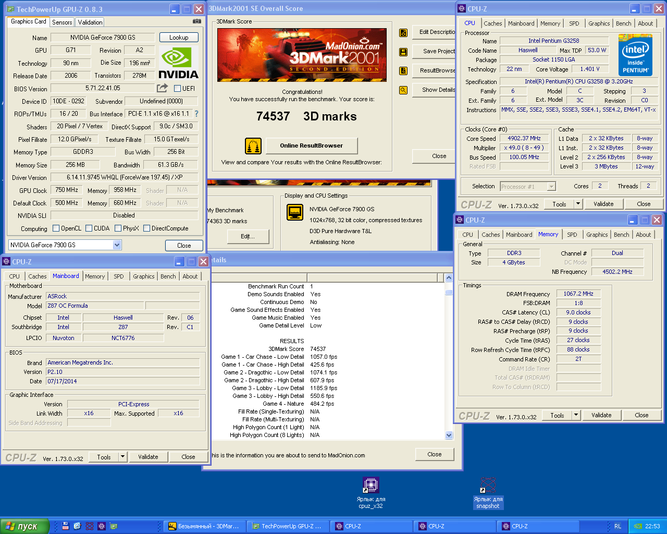Image resolution: width=667 pixels, height=534 pixels.
Task: Click Validate in the CPU-Z Memory window
Action: click(x=601, y=415)
